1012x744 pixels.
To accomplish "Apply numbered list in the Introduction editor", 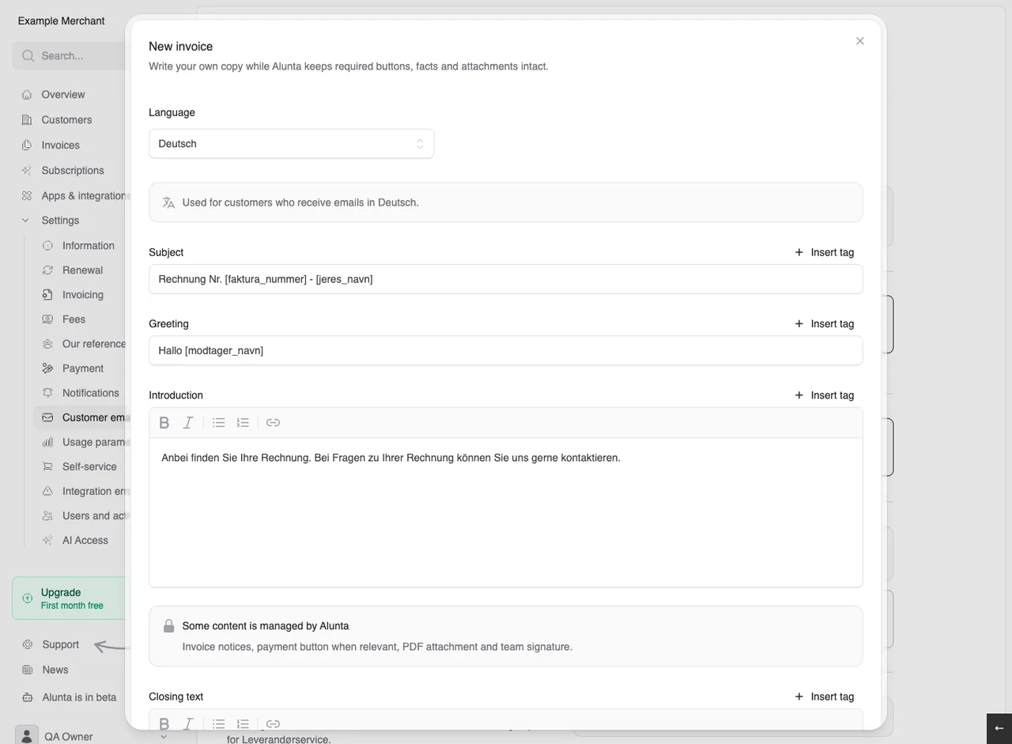I will 243,423.
